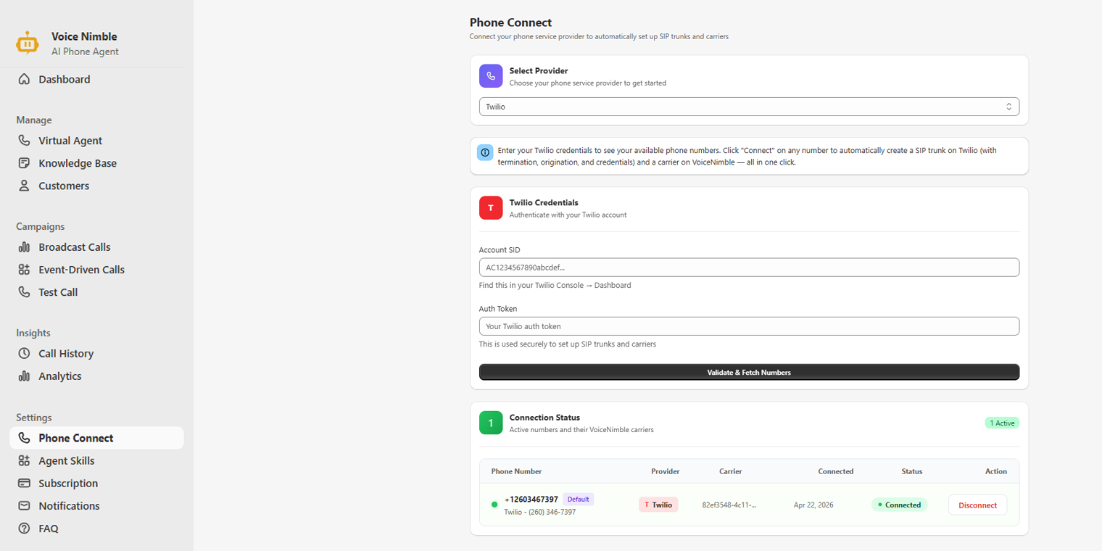Click the Voice Nimble robot logo
This screenshot has width=1102, height=551.
tap(28, 43)
